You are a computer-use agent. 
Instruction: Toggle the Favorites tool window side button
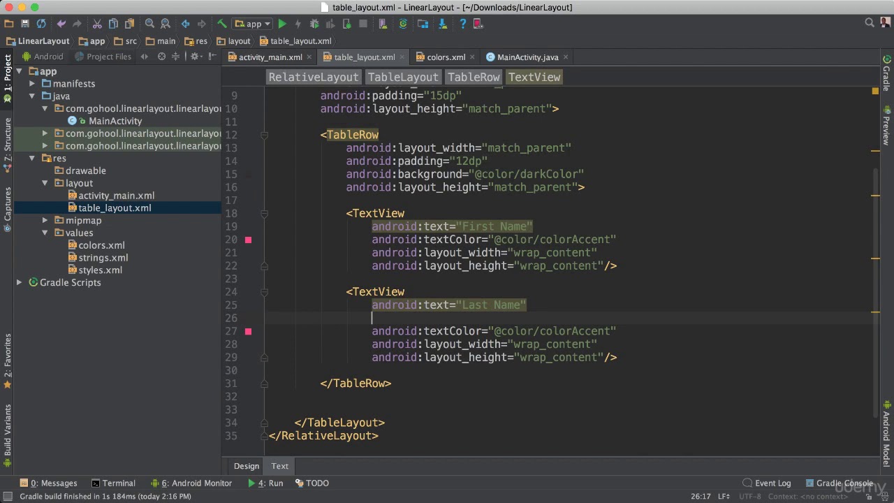point(8,361)
